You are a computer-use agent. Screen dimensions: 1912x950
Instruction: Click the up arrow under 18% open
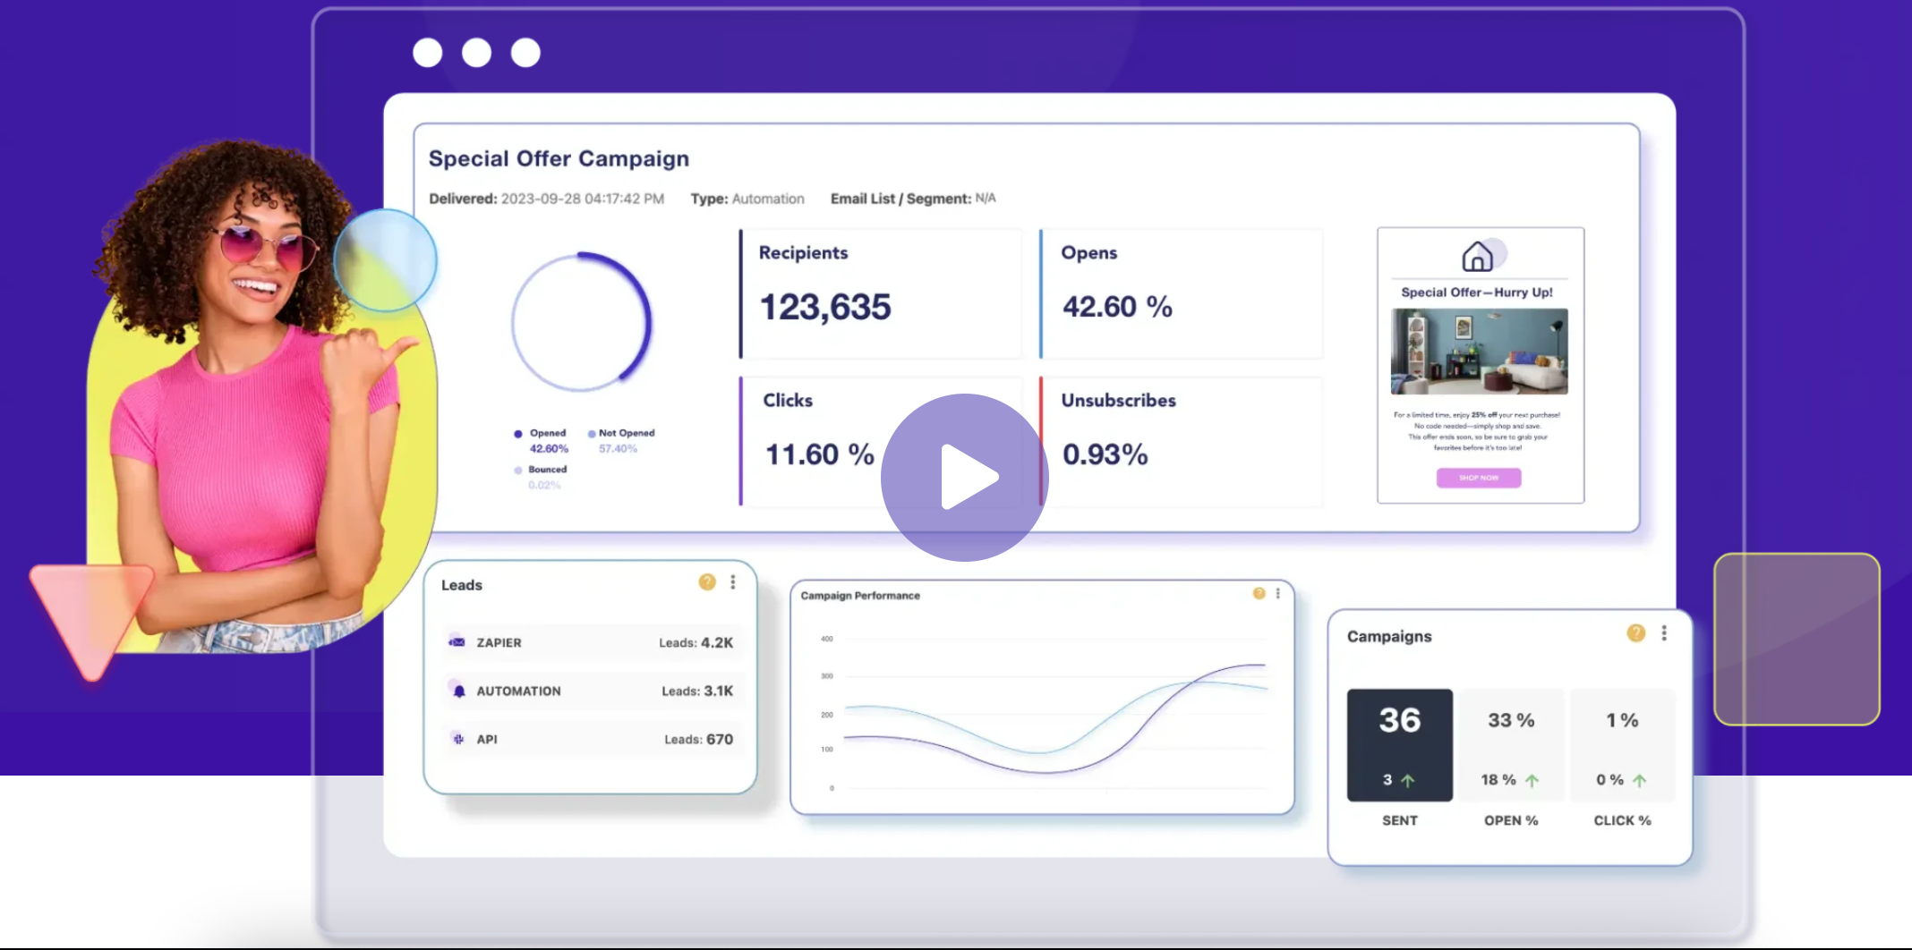click(x=1532, y=781)
